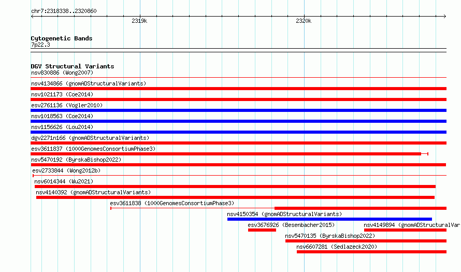Click the esv3676926 short red bar
The height and width of the screenshot is (272, 461).
point(262,230)
